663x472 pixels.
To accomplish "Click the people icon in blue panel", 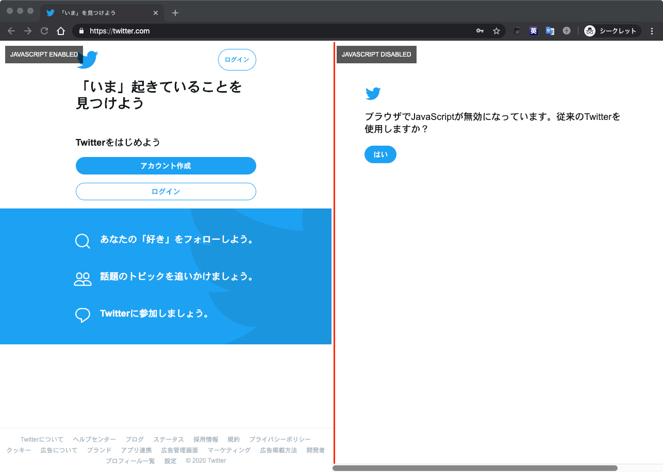I will coord(82,278).
